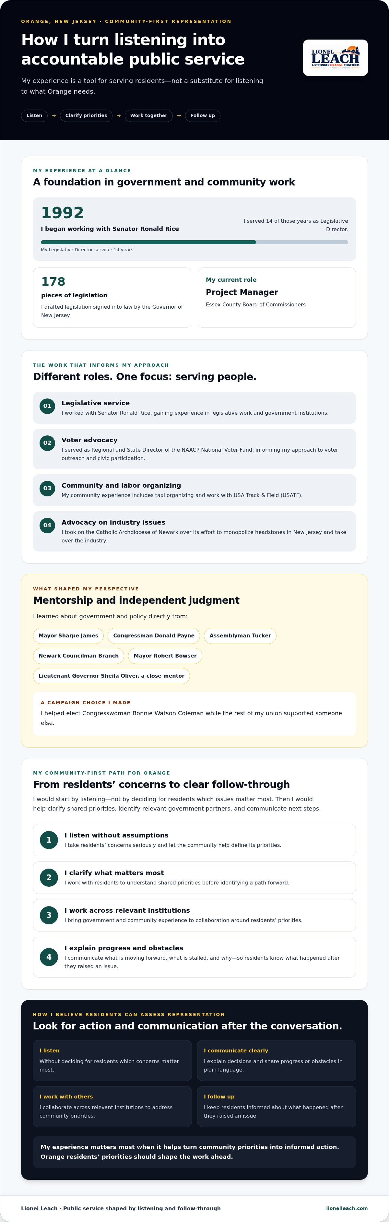Click the Work together step pill
The width and height of the screenshot is (389, 1222).
(148, 116)
